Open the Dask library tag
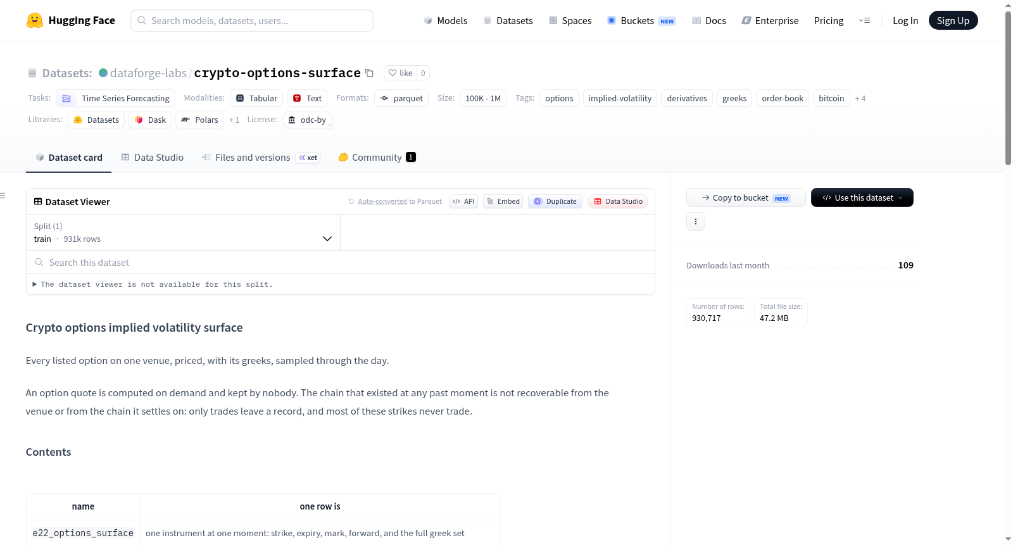Viewport: 1013px width, 545px height. tap(150, 120)
